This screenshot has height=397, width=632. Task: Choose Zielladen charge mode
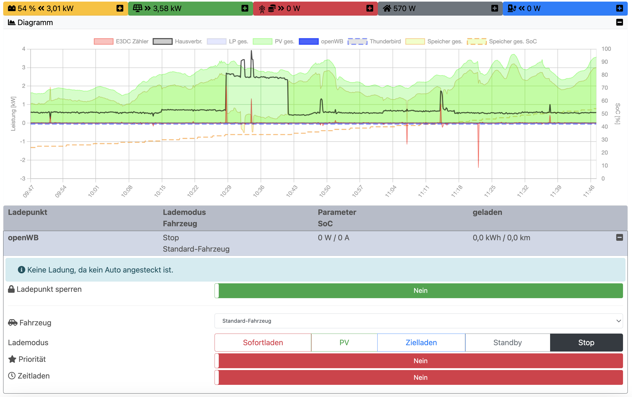(x=421, y=343)
